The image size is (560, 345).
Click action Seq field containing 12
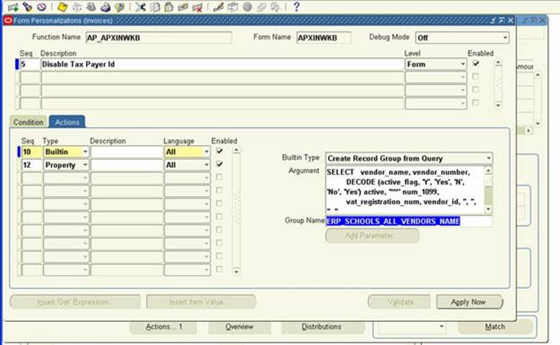point(32,165)
